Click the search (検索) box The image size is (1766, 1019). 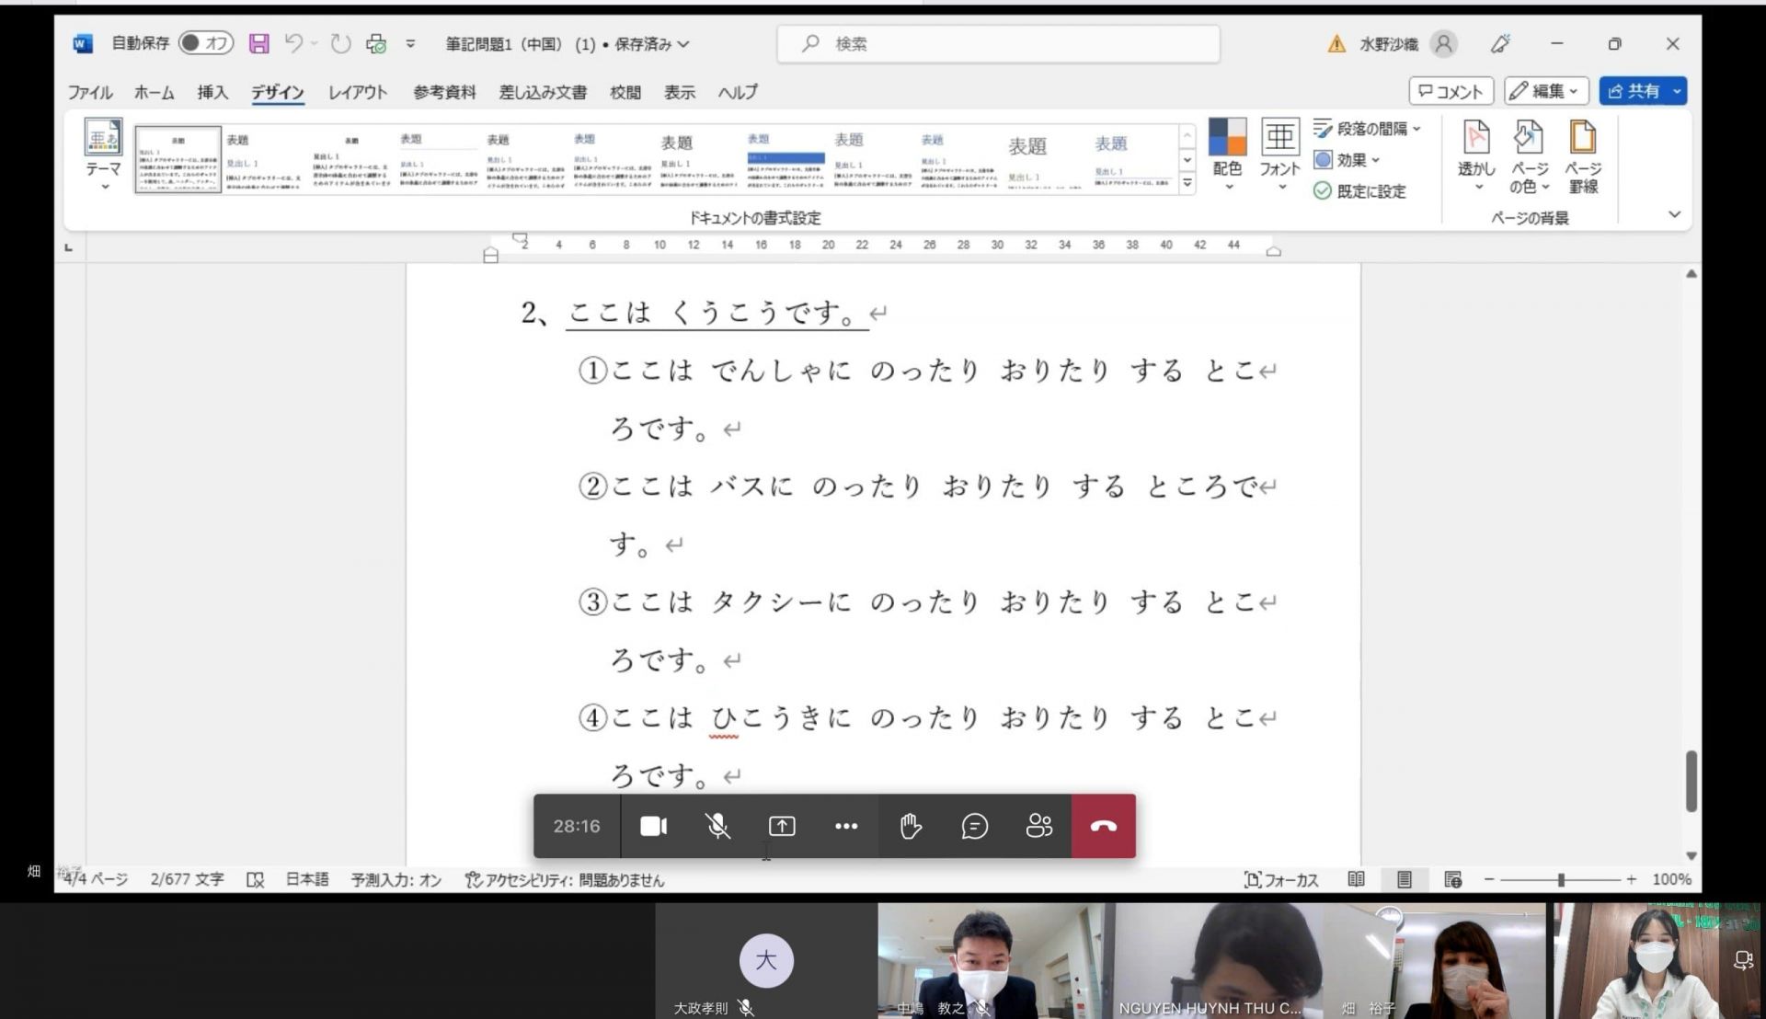coord(998,43)
